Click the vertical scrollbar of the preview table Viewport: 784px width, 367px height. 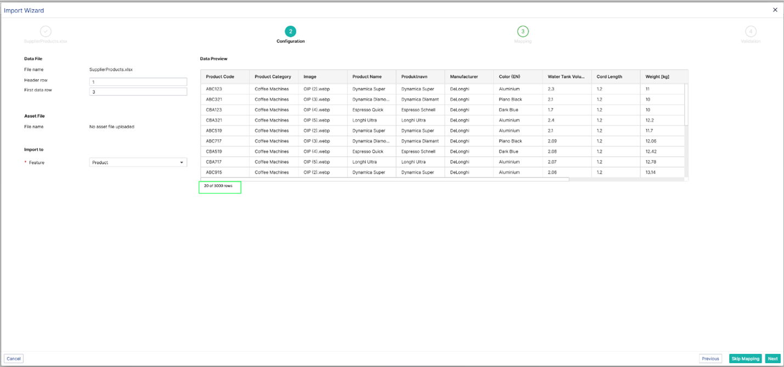pyautogui.click(x=686, y=104)
